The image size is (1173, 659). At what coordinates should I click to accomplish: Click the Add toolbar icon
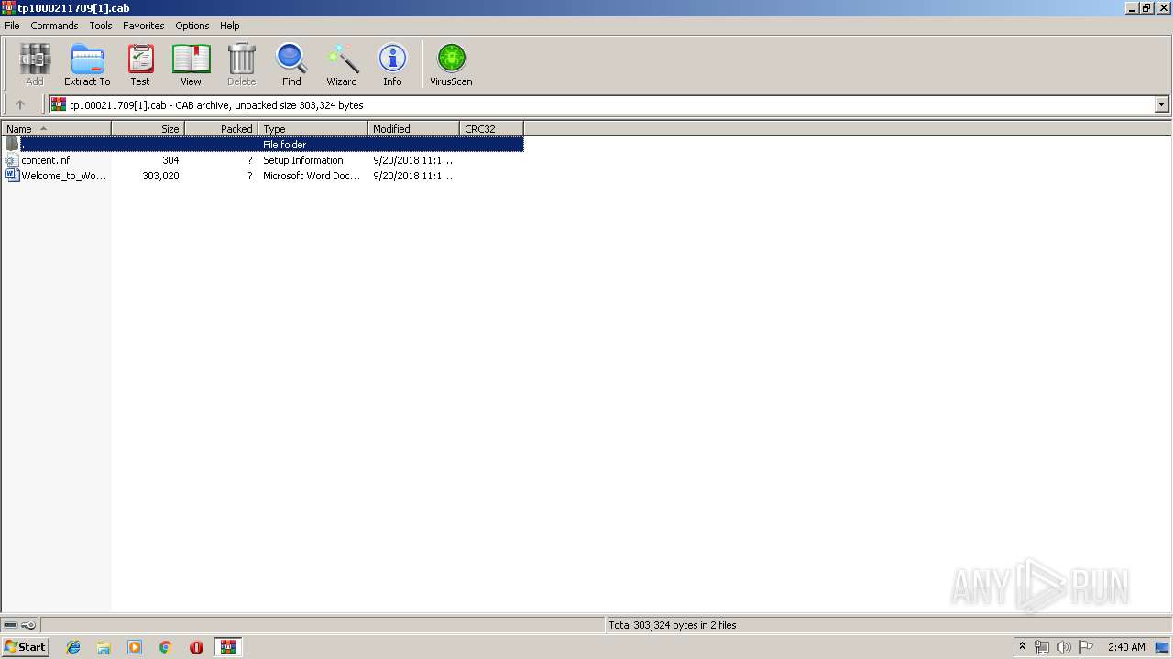point(35,65)
